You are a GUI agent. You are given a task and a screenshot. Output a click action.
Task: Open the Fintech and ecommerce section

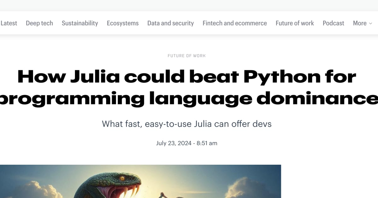[x=234, y=23]
